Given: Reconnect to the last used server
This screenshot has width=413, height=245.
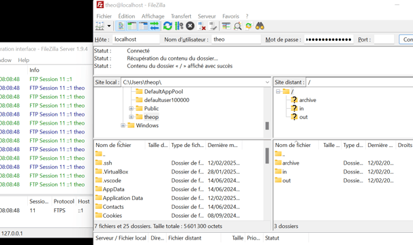Looking at the screenshot, I should point(213,26).
